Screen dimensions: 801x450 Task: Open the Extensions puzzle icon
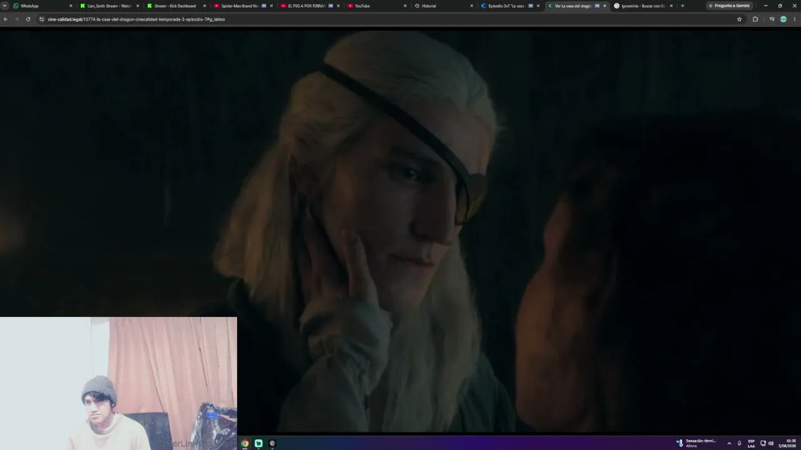pyautogui.click(x=755, y=19)
